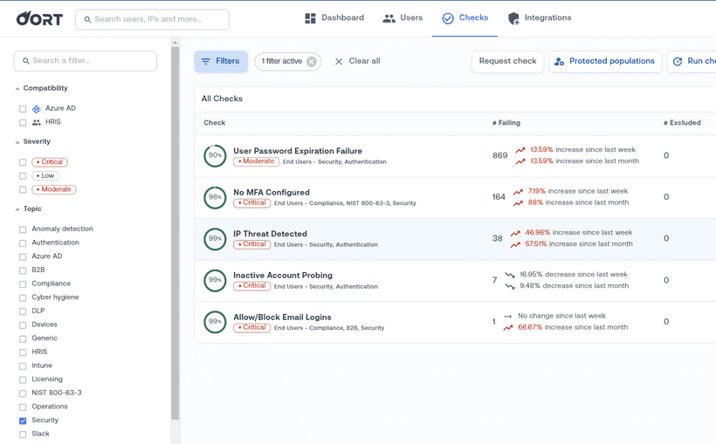Collapse the Compatibility filter section
The width and height of the screenshot is (716, 444).
coord(17,89)
